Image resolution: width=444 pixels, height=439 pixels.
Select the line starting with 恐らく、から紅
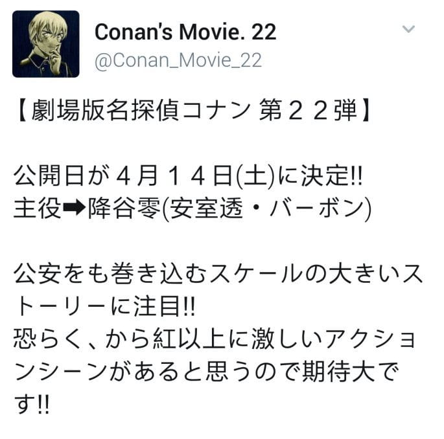215,339
